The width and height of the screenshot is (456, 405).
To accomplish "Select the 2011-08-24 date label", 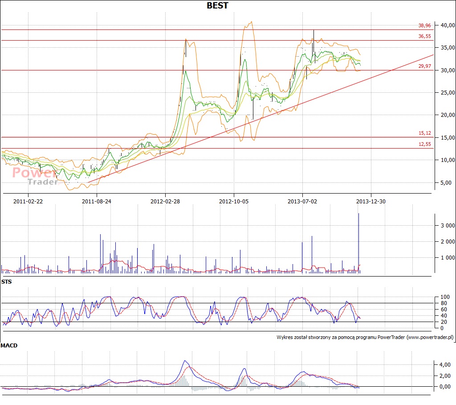I will click(97, 201).
